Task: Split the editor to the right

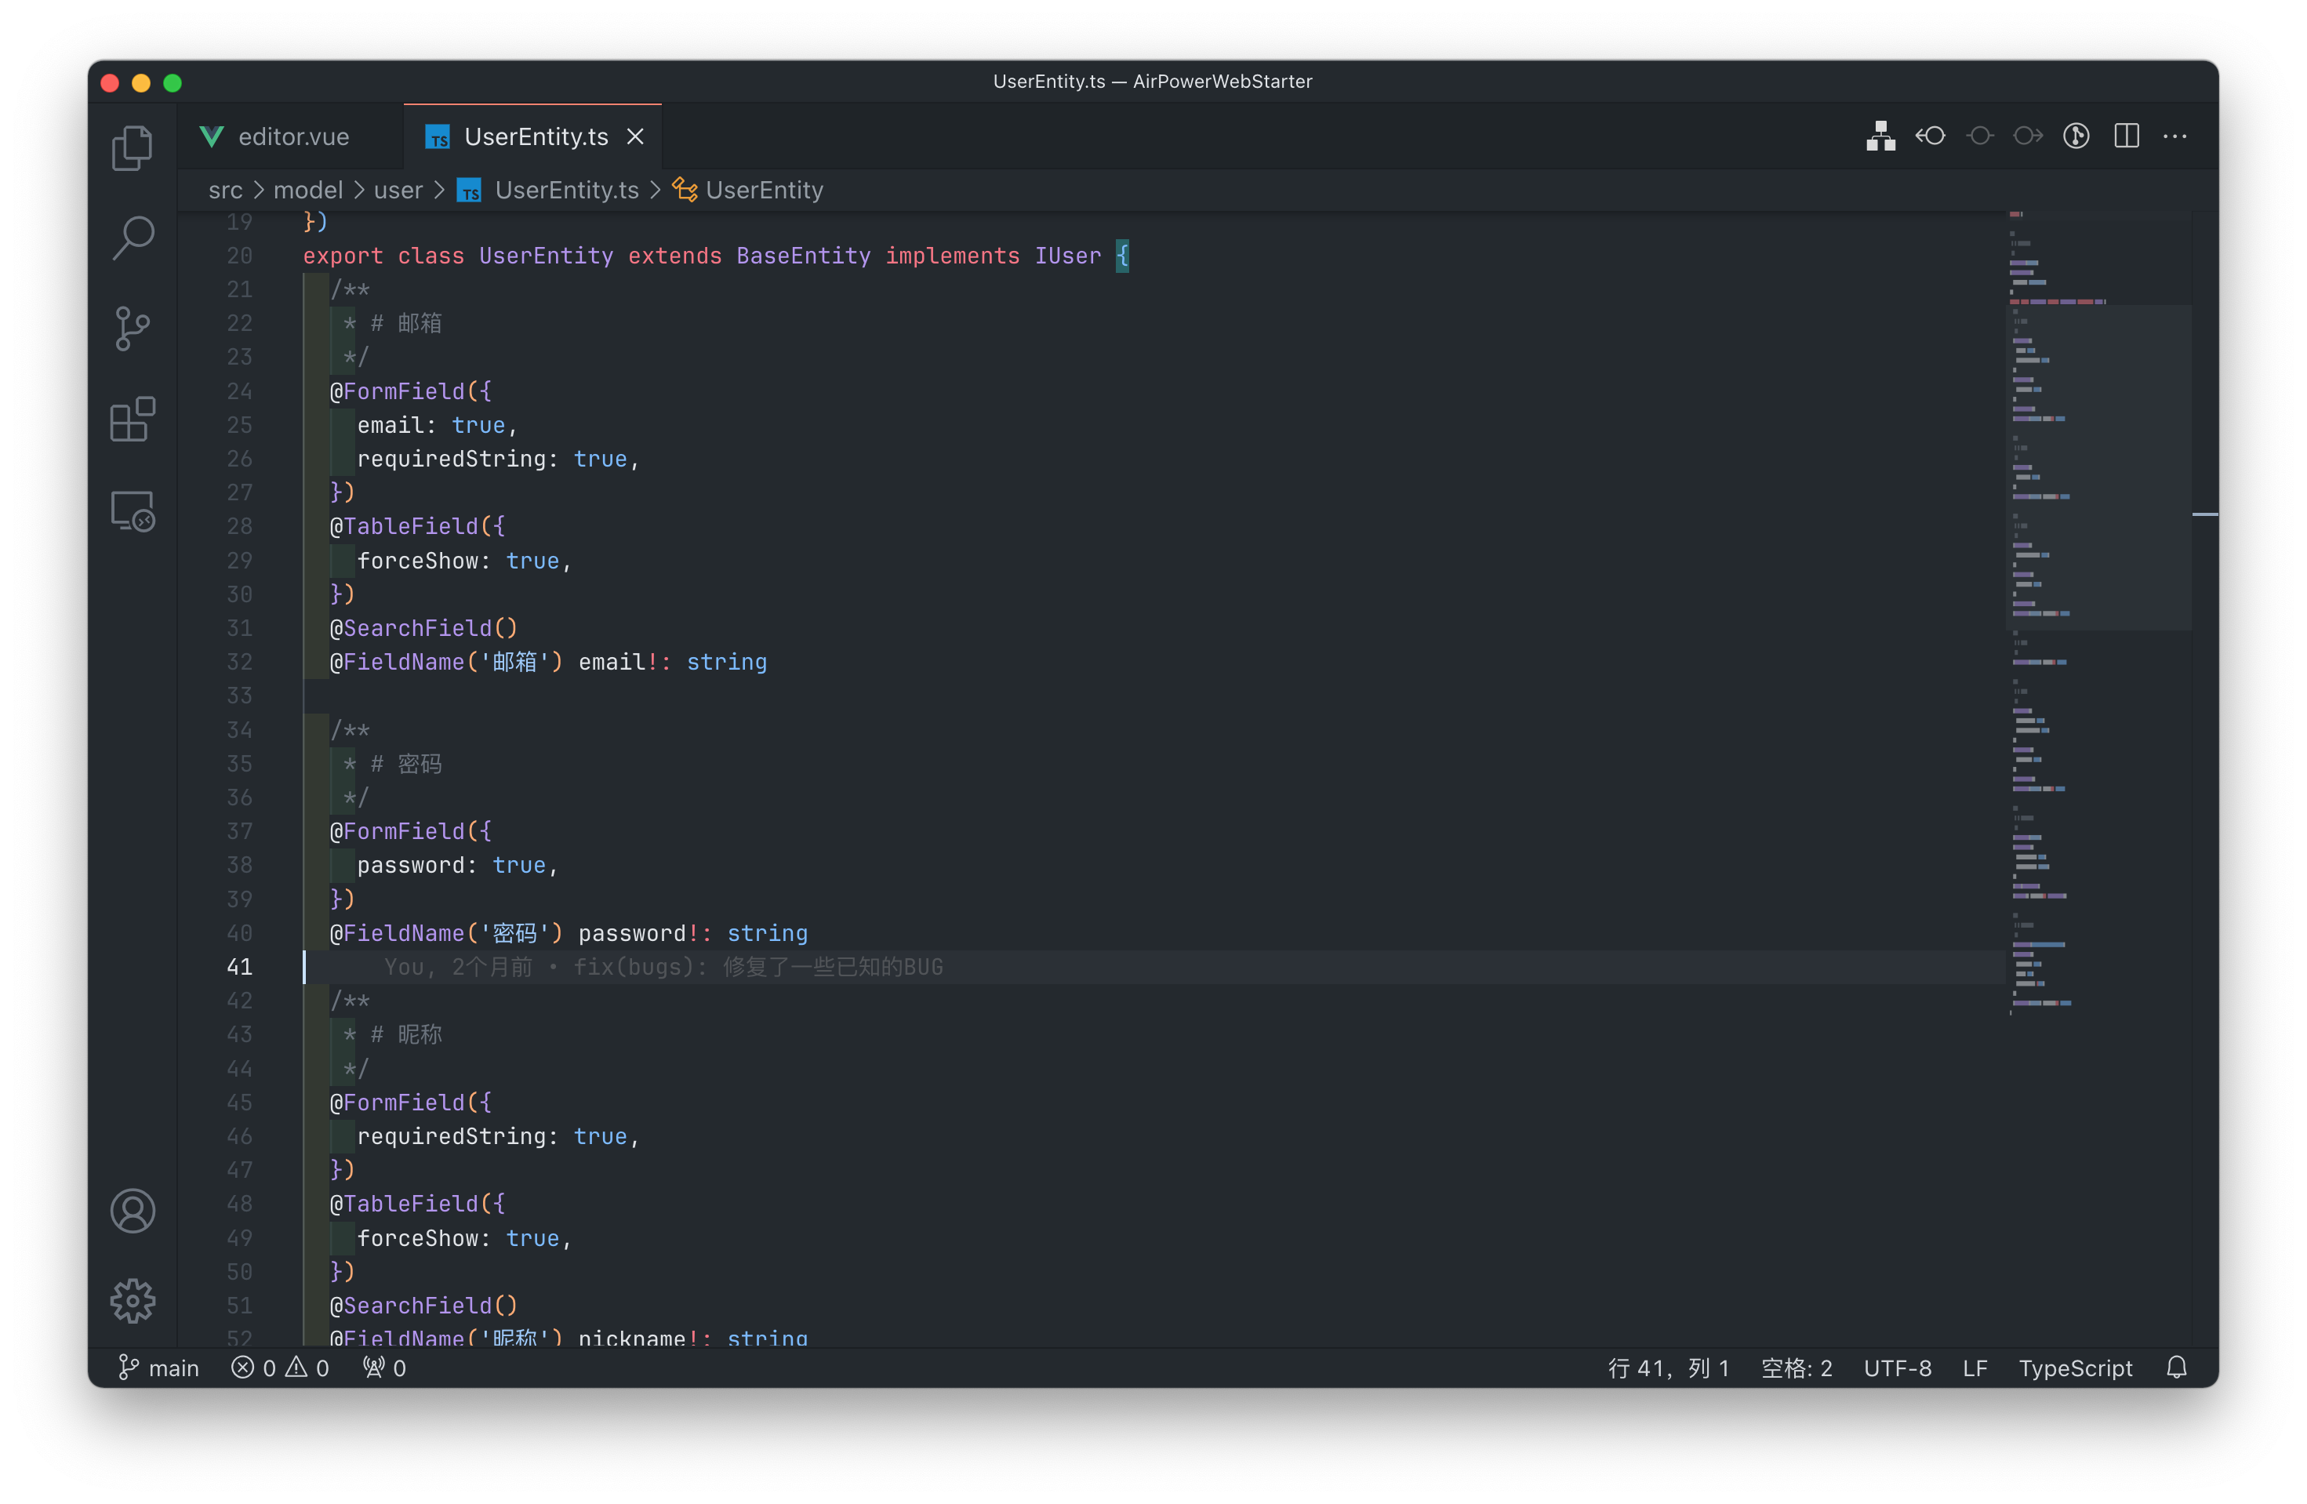Action: click(2126, 136)
